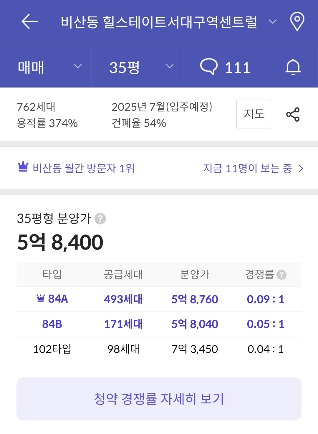Click the 지도 button
The image size is (318, 434).
[254, 114]
